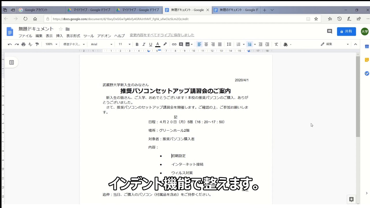Screen dimensions: 370x208
Task: Click the green 大学 account avatar
Action: 365,31
